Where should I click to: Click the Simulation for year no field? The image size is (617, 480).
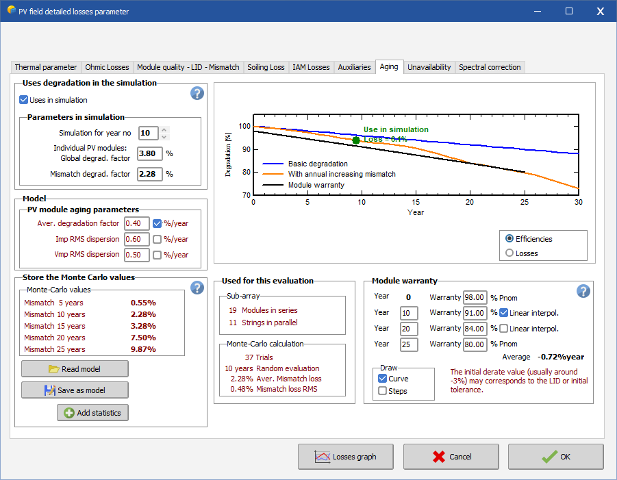tap(149, 133)
